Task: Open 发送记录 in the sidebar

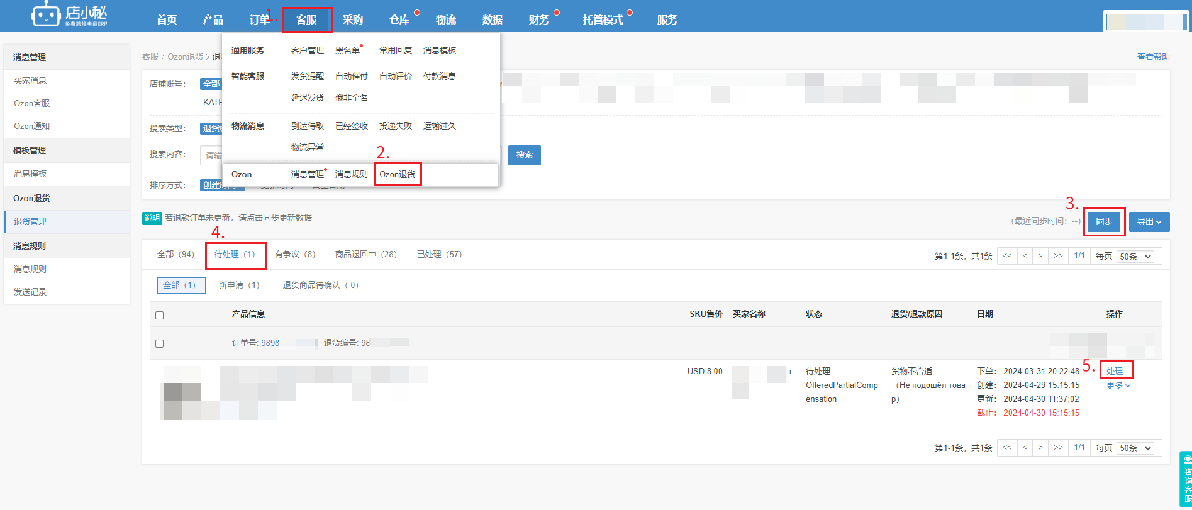Action: 30,292
